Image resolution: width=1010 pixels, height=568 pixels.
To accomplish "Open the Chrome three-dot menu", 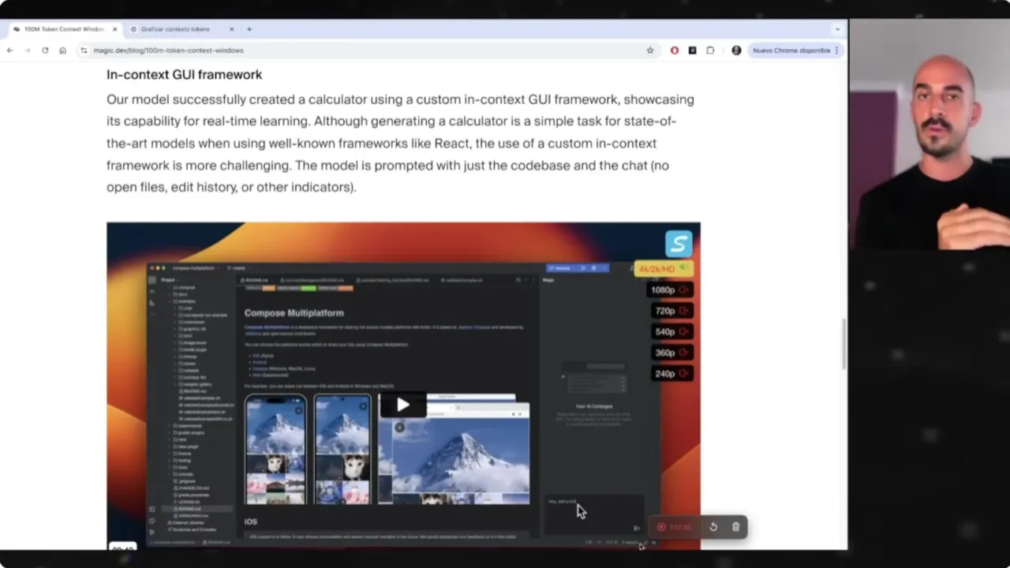I will [x=837, y=50].
